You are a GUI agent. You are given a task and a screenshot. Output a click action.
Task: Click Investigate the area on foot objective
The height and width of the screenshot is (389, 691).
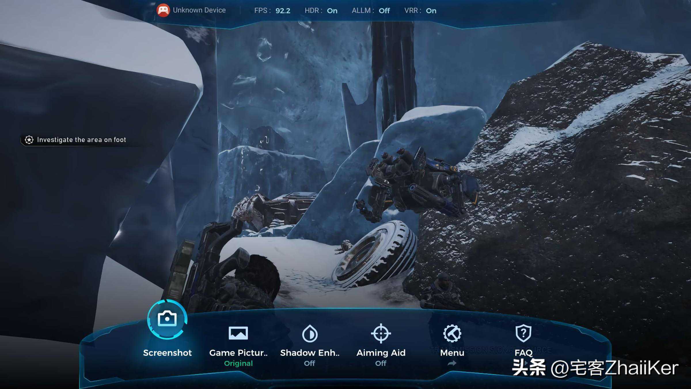(81, 140)
